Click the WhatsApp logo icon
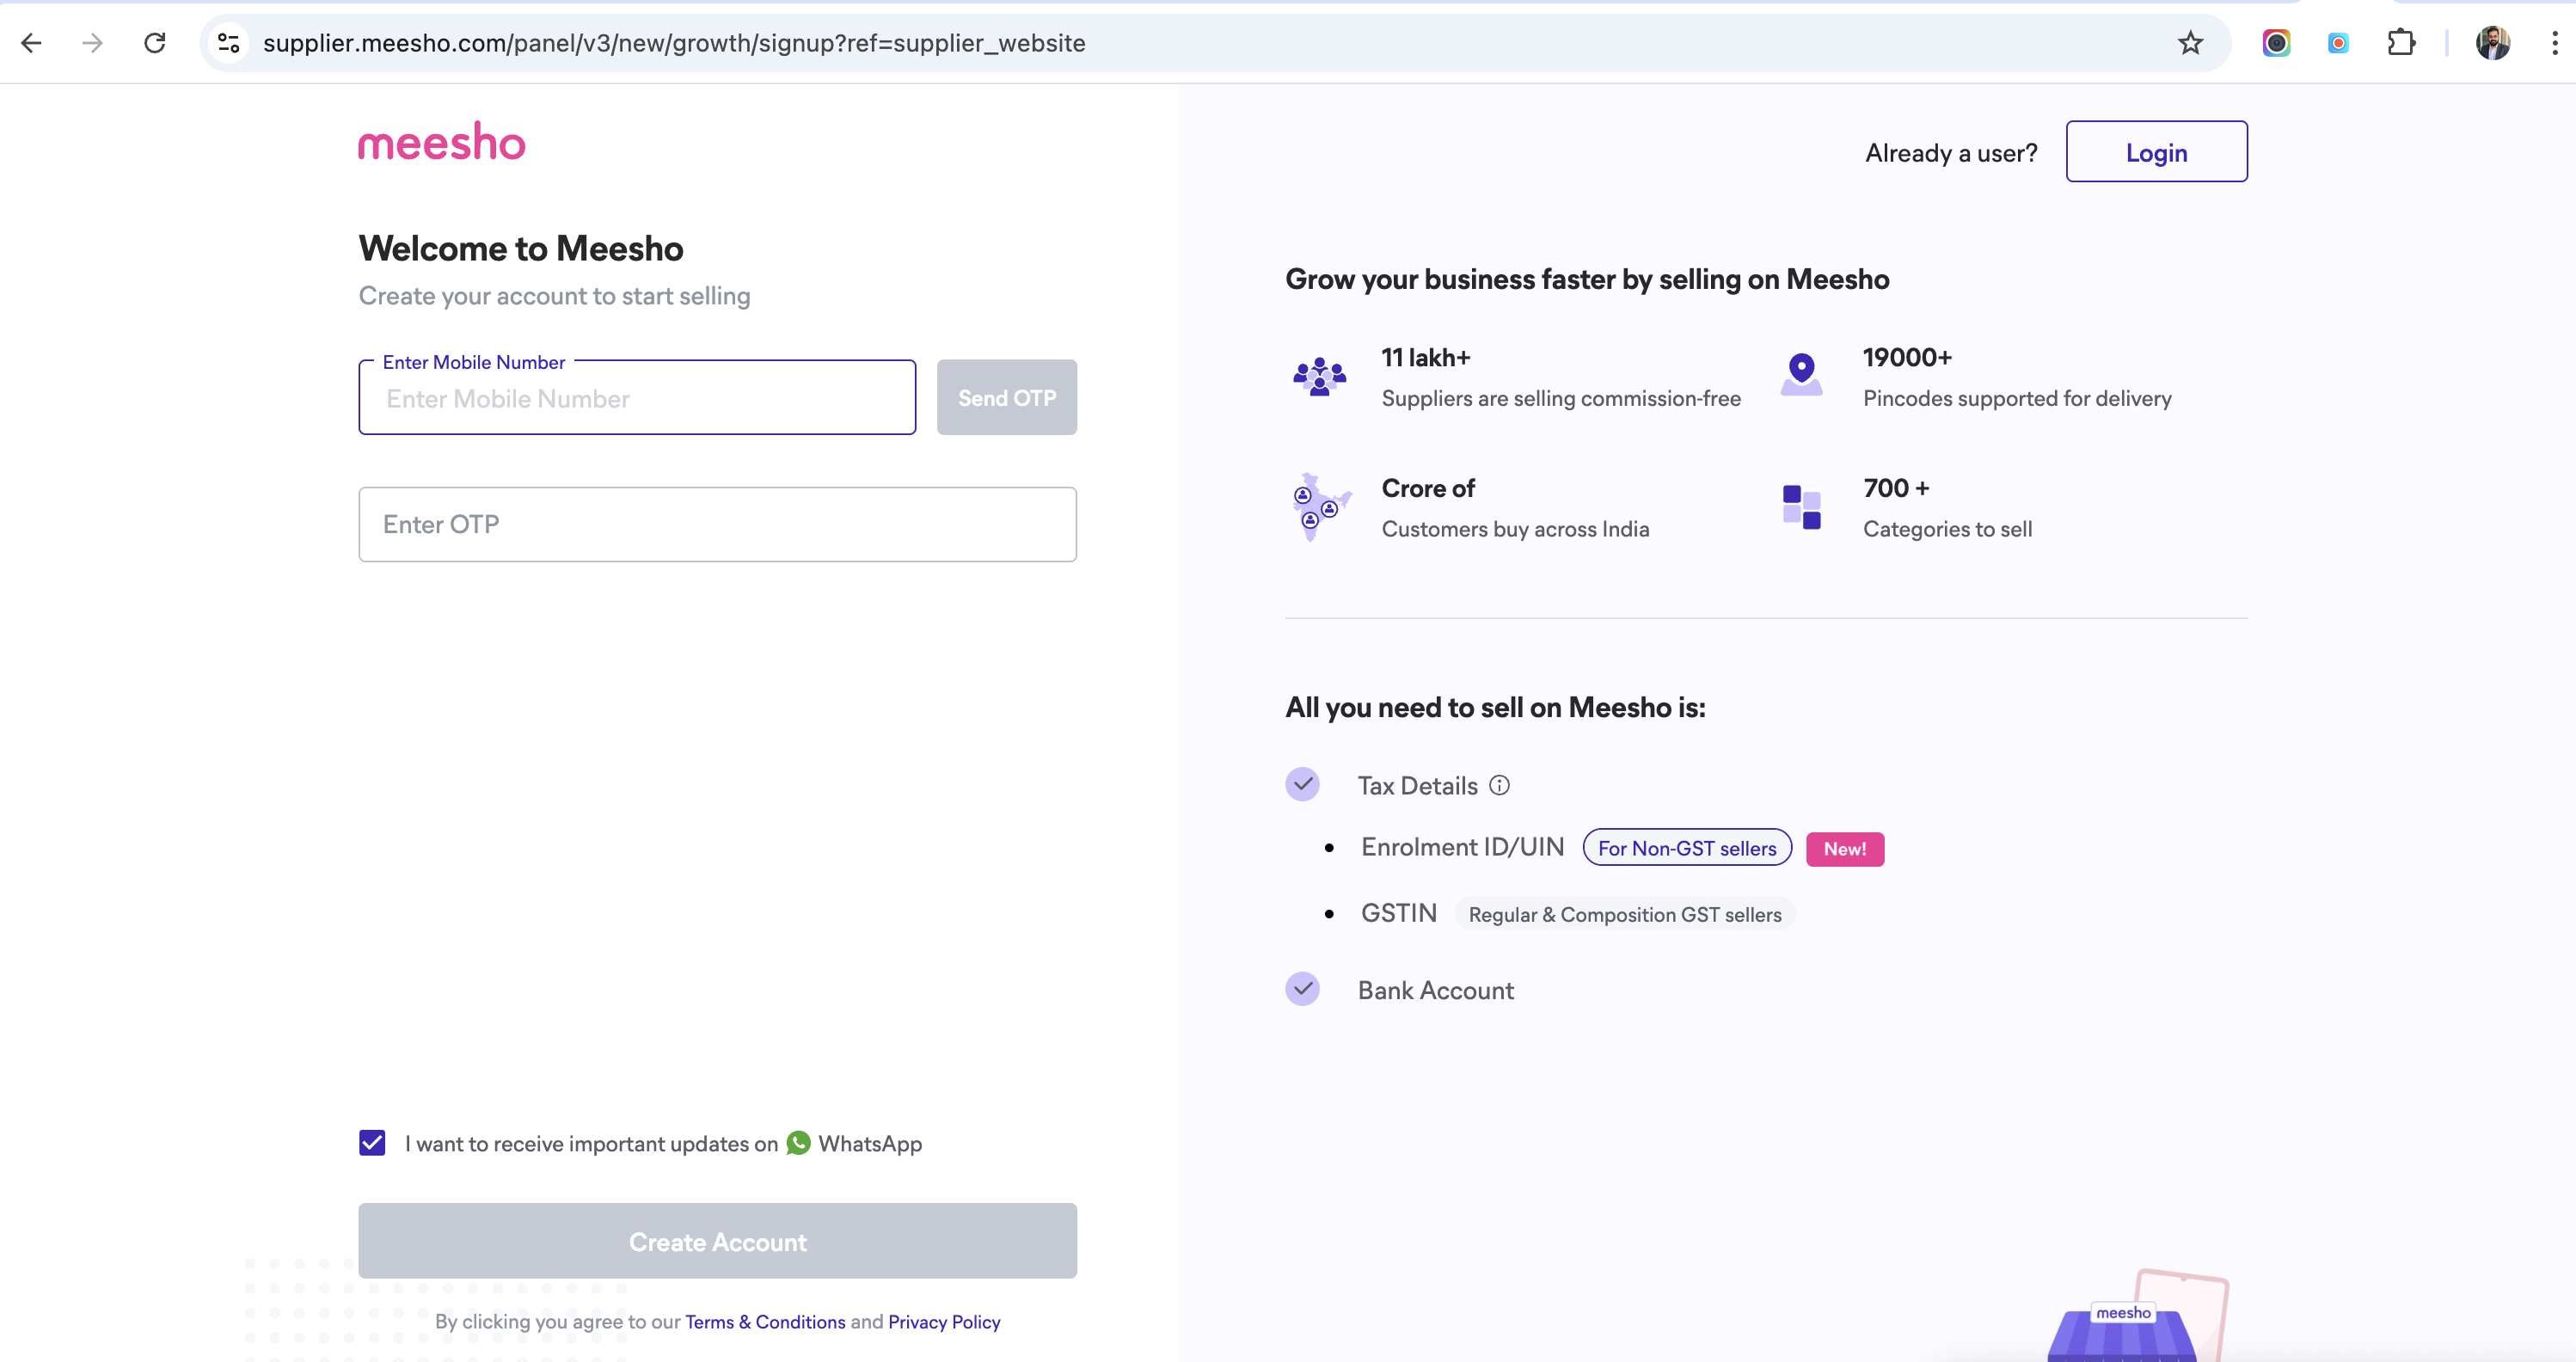This screenshot has width=2576, height=1362. tap(798, 1143)
